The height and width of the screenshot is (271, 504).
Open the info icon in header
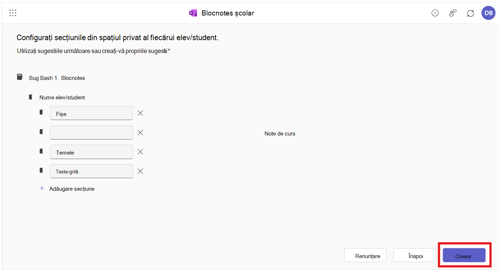[x=435, y=13]
